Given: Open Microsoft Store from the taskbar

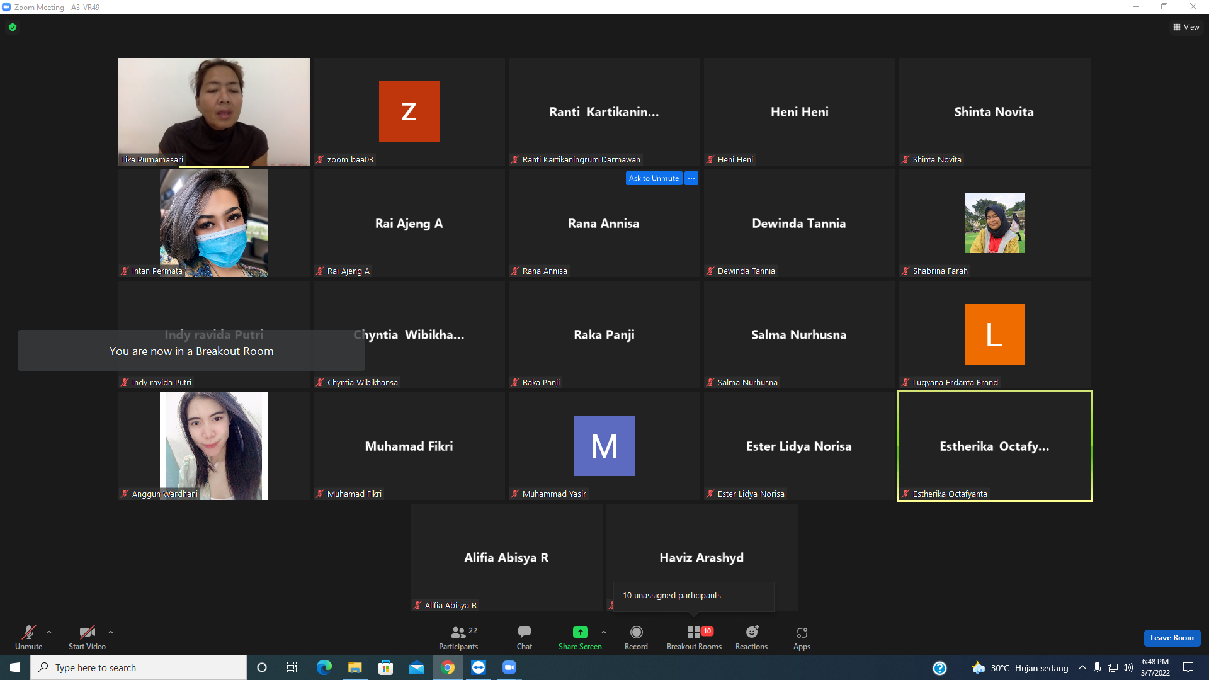Looking at the screenshot, I should pyautogui.click(x=385, y=667).
